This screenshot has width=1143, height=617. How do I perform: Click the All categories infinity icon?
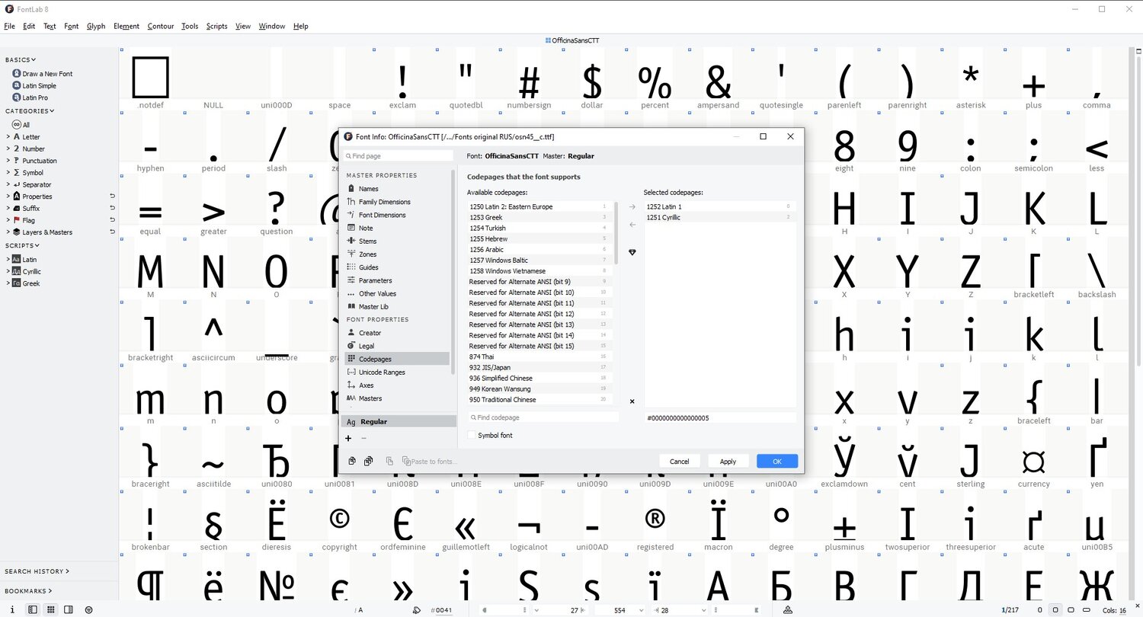(16, 125)
